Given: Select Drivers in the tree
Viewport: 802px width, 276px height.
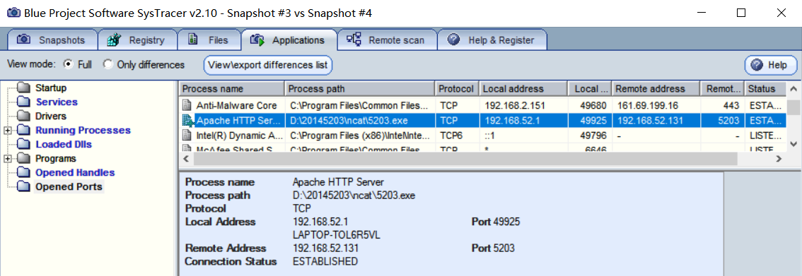Looking at the screenshot, I should coord(51,116).
